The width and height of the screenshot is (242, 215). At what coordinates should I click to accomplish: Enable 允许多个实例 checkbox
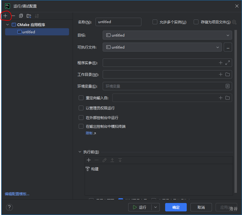pos(155,22)
